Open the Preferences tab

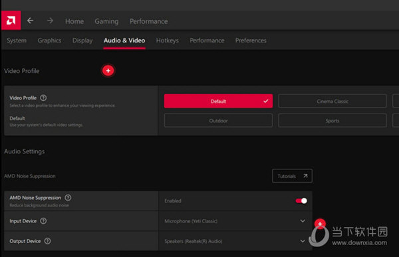(x=251, y=41)
